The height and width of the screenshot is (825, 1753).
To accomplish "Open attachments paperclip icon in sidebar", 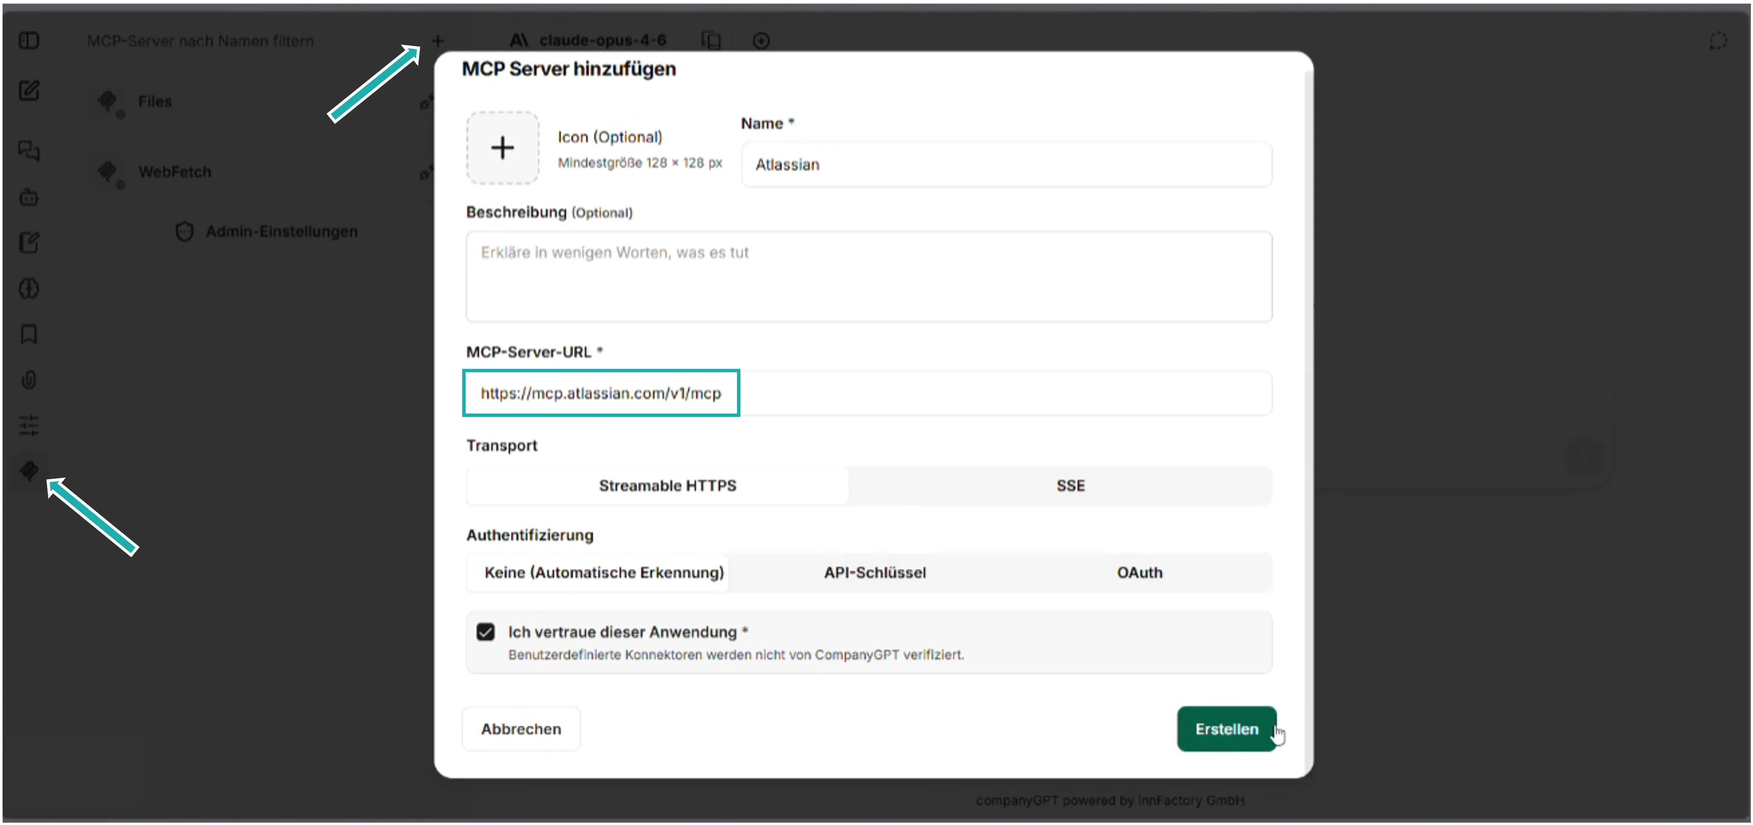I will coord(29,380).
